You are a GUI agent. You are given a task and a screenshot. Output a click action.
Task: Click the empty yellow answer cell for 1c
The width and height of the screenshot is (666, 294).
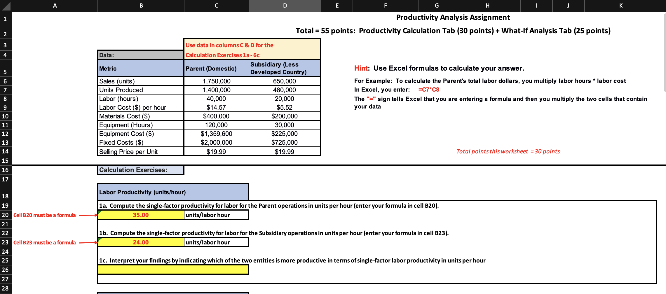point(173,270)
